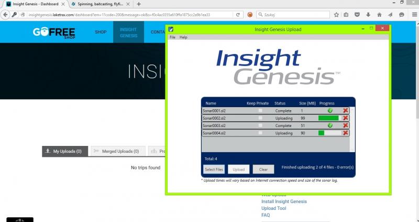Remove Sonar0001.sl2 with its red X
419x222 pixels.
click(345, 111)
